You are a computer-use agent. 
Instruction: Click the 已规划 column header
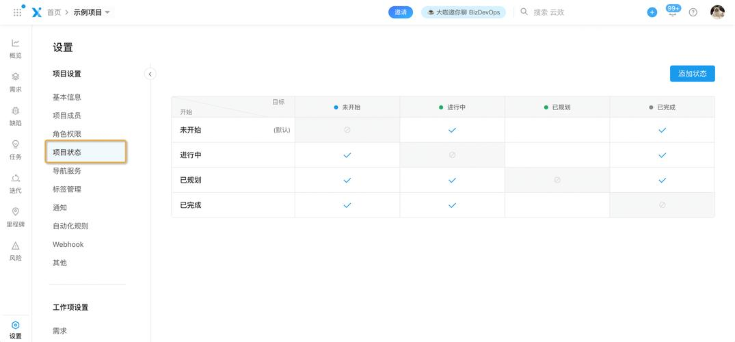pos(557,107)
